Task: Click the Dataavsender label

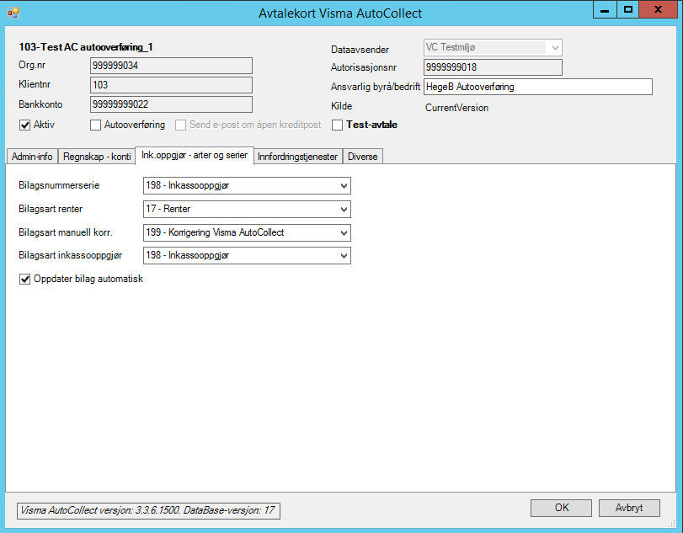Action: (360, 50)
